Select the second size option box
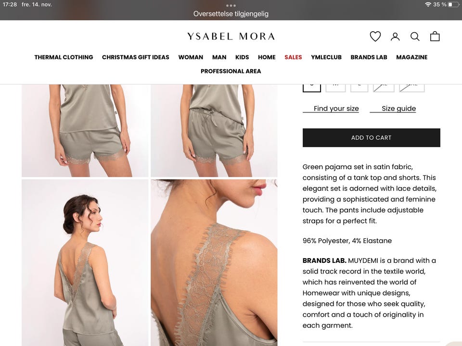462x346 pixels. pyautogui.click(x=335, y=88)
